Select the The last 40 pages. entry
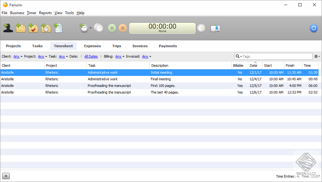 tap(159, 92)
